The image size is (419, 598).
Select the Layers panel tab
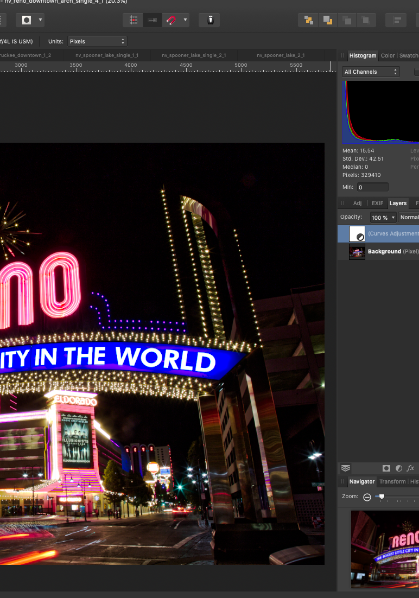pyautogui.click(x=398, y=203)
